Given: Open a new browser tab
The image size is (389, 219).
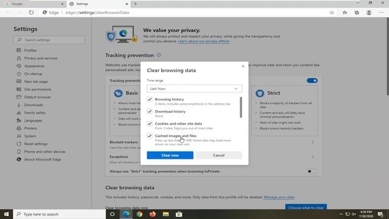Looking at the screenshot, I should pyautogui.click(x=136, y=4).
